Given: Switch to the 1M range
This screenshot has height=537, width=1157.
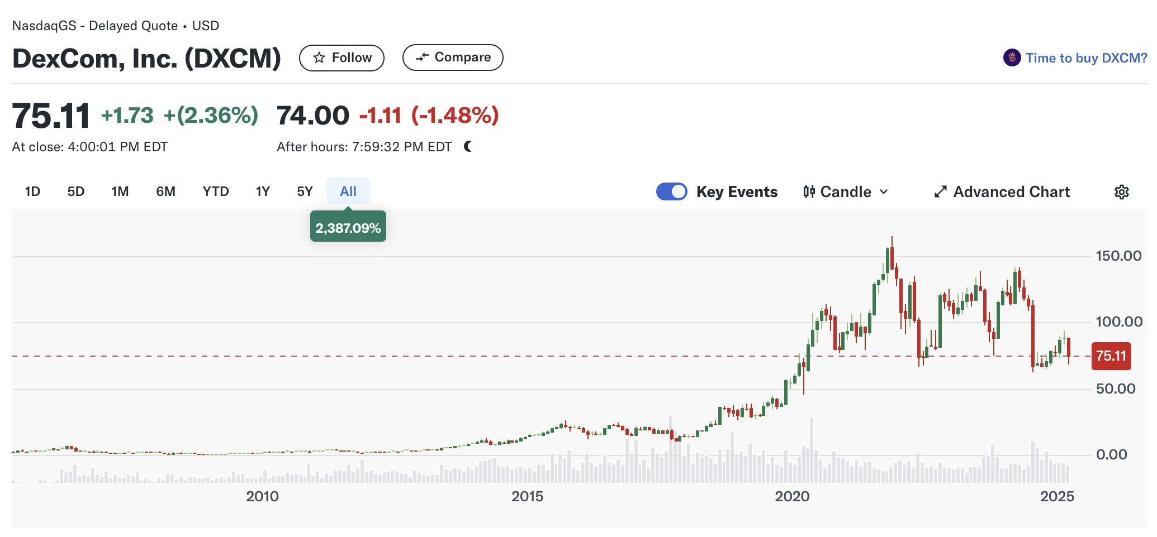Looking at the screenshot, I should coord(120,192).
